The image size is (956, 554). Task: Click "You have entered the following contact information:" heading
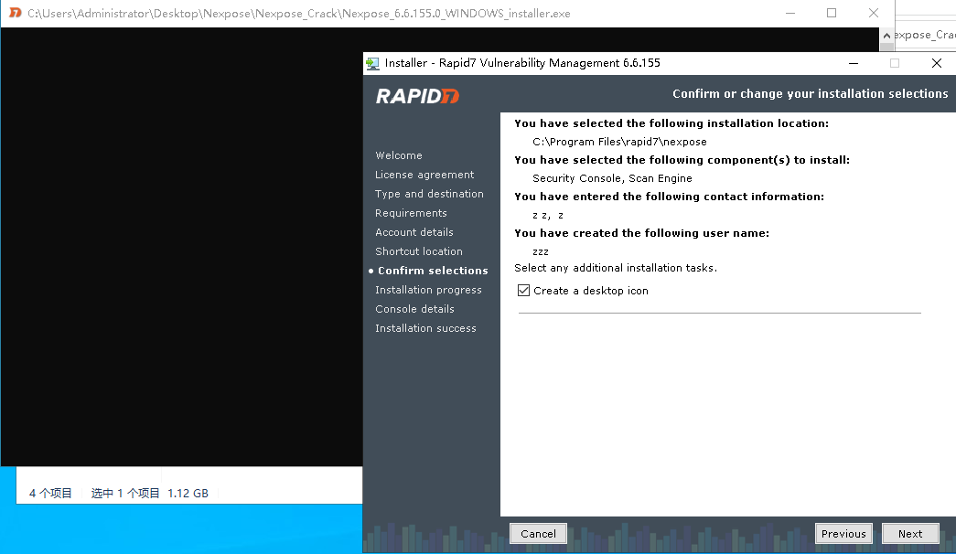tap(669, 197)
